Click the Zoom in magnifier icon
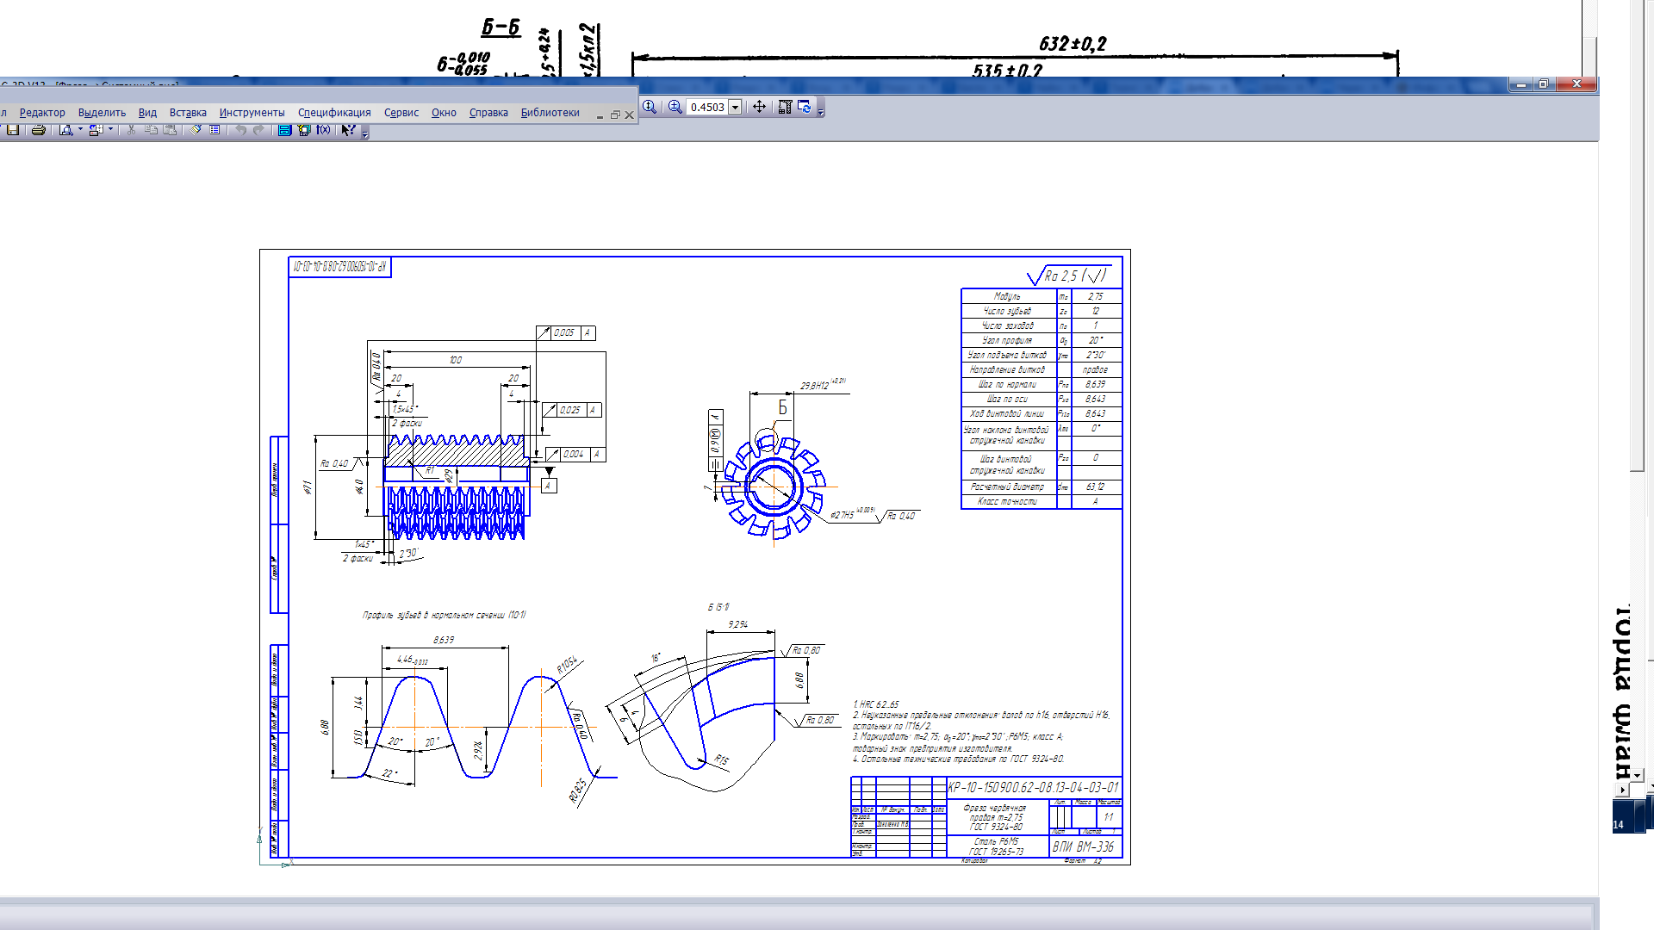 pyautogui.click(x=675, y=107)
